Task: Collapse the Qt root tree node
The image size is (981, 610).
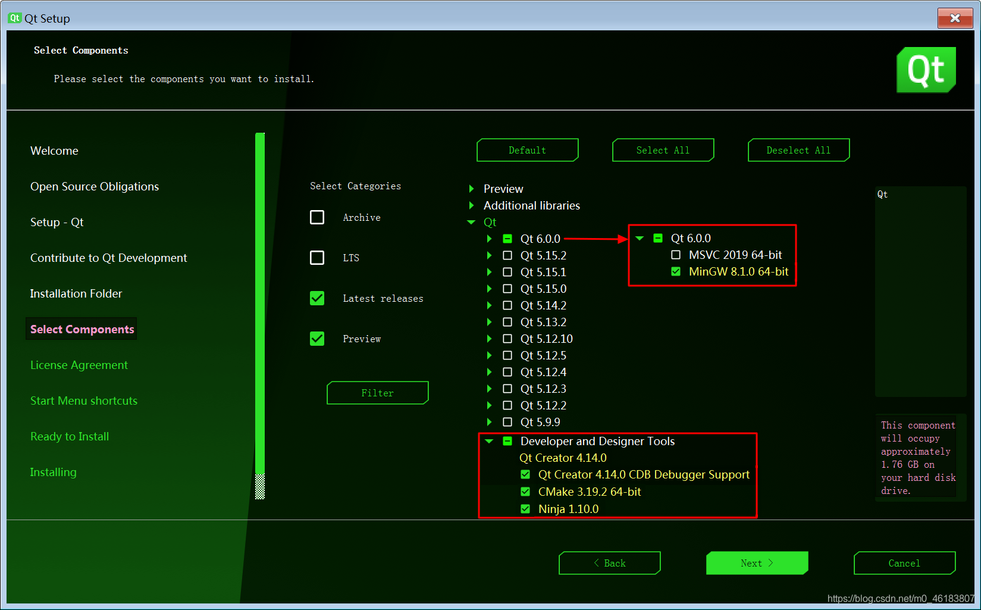Action: (x=471, y=222)
